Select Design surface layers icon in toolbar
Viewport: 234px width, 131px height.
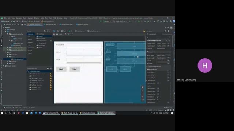pyautogui.click(x=54, y=31)
